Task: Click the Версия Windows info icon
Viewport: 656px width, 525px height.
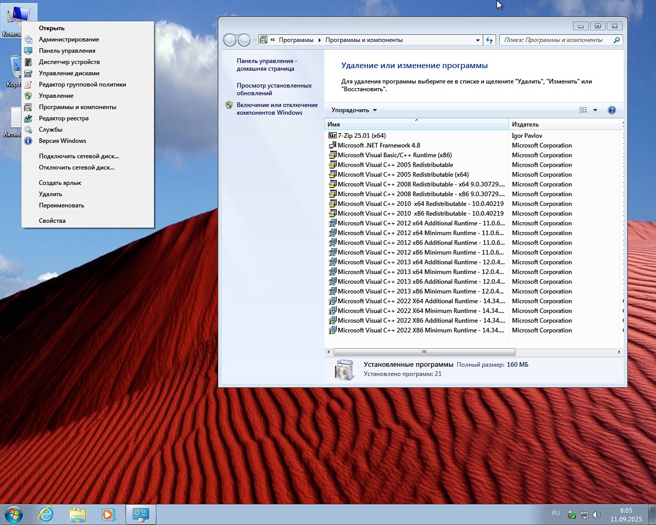Action: point(28,141)
